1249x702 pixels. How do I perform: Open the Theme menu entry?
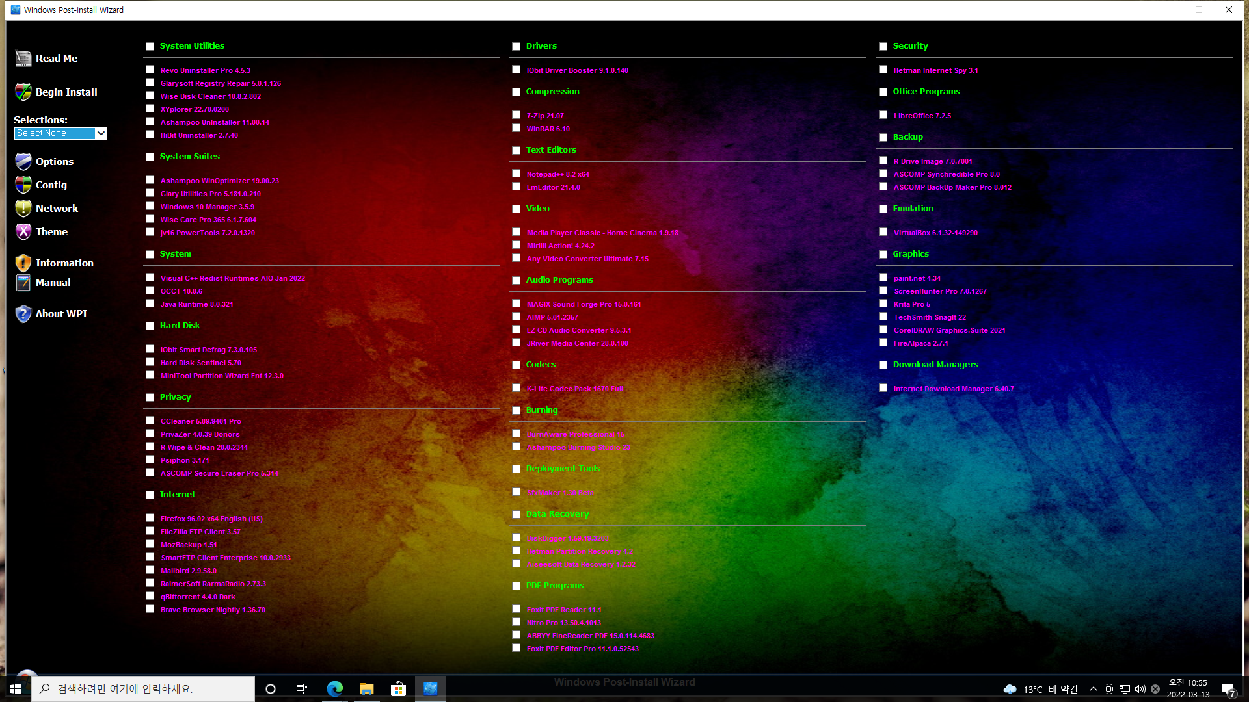tap(51, 232)
